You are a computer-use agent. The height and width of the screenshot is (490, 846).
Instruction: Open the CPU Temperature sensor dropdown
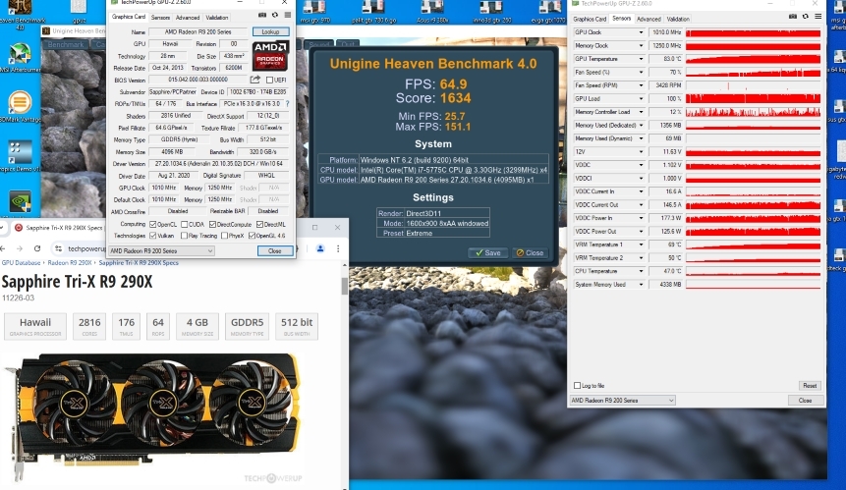pos(641,271)
